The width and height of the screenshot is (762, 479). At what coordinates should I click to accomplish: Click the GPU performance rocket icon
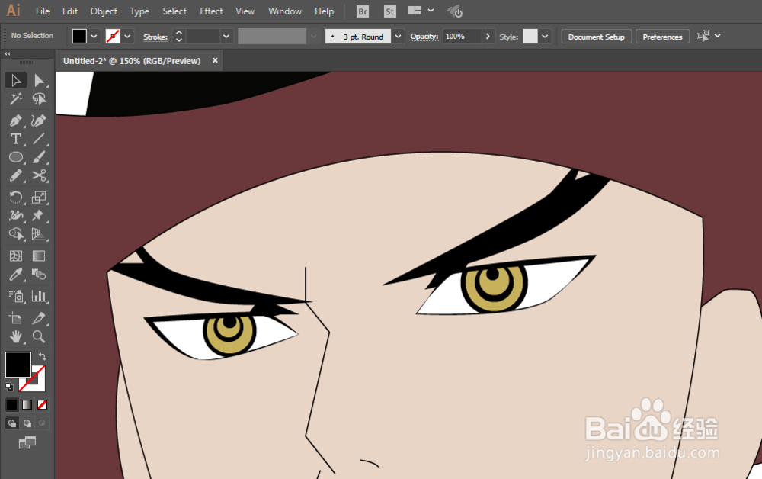pyautogui.click(x=455, y=11)
